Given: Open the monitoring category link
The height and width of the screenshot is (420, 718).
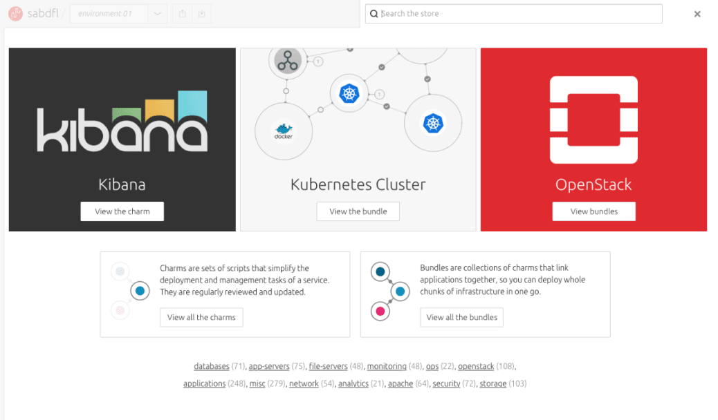Looking at the screenshot, I should pos(387,366).
